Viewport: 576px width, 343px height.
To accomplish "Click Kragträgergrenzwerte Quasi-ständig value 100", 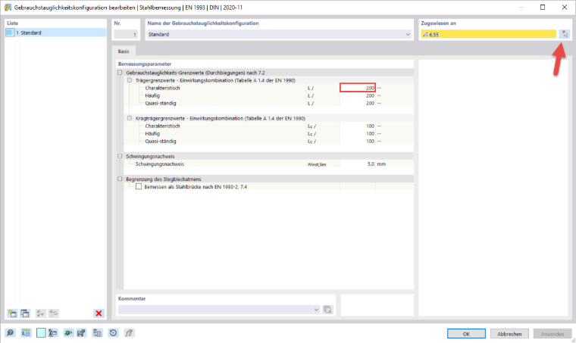I will click(358, 142).
